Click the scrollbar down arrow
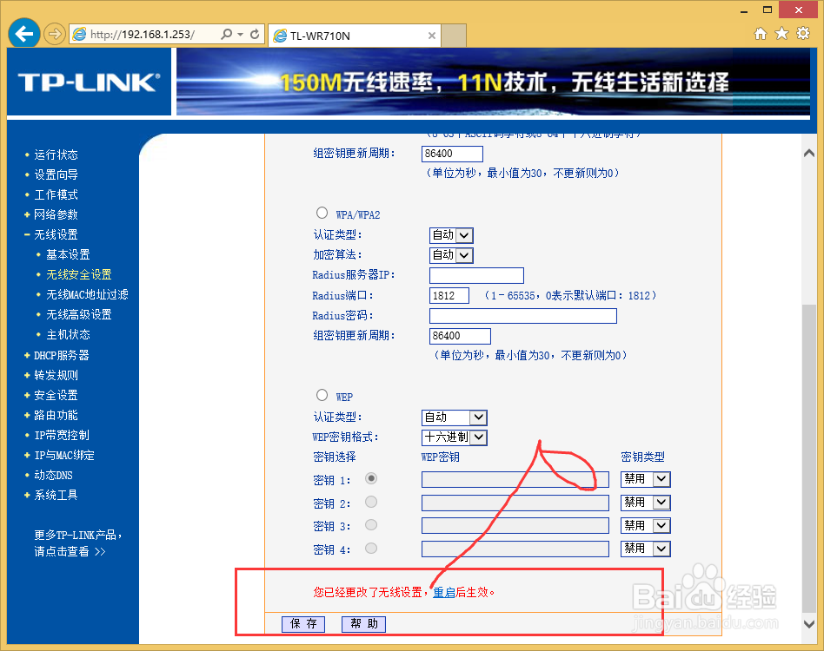The image size is (824, 651). pos(808,624)
